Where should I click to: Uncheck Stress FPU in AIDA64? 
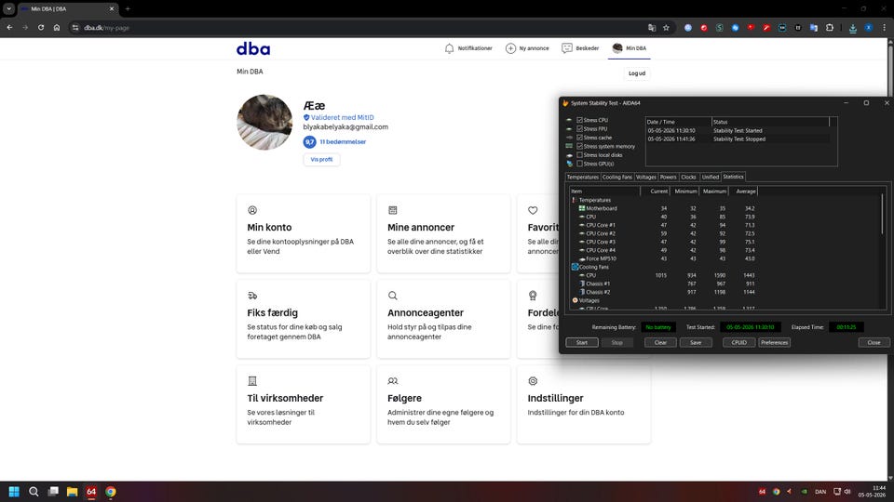click(x=579, y=128)
